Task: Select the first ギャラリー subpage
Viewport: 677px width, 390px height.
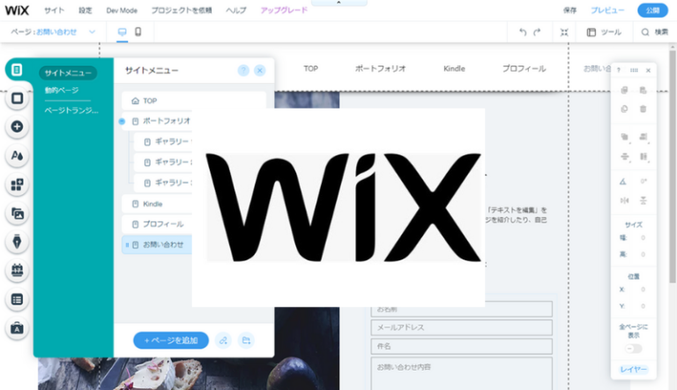Action: point(163,141)
